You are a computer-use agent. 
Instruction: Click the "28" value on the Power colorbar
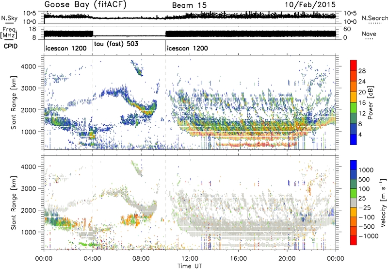(362, 71)
